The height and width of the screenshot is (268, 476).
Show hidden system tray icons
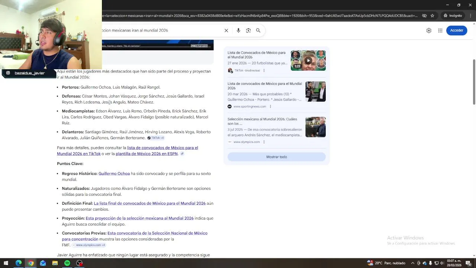(x=412, y=263)
